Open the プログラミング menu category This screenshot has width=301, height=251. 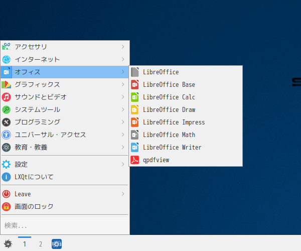[65, 122]
